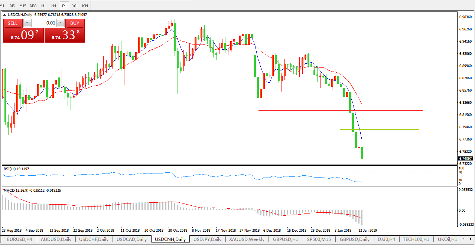Open the EURUSD,H4 chart tab
Screen dimensions: 475x245
pyautogui.click(x=19, y=239)
